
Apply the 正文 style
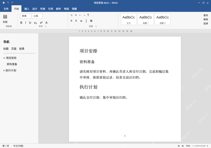[x=129, y=19]
